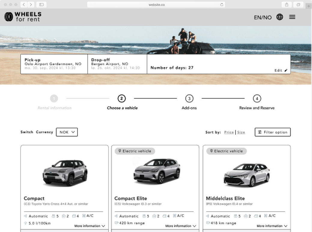
Task: Toggle the browser sidebar icon
Action: (x=41, y=5)
